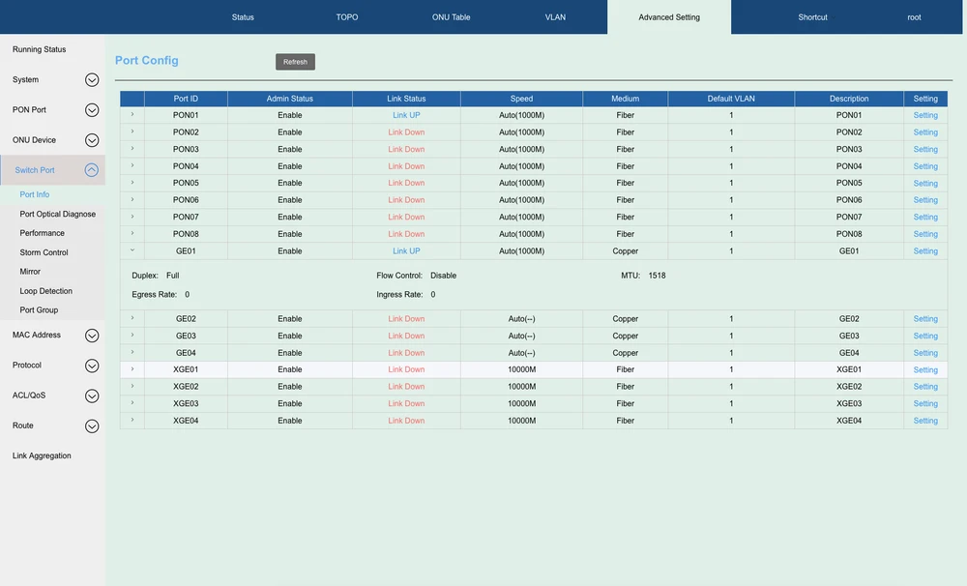Screen dimensions: 967x586
Task: Click the Refresh button
Action: tap(295, 62)
